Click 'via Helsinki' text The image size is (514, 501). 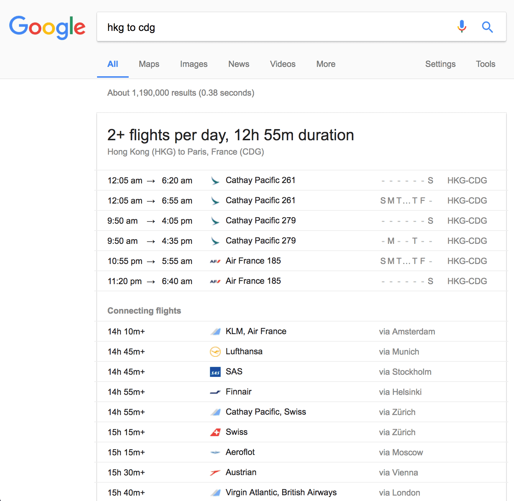click(x=400, y=392)
